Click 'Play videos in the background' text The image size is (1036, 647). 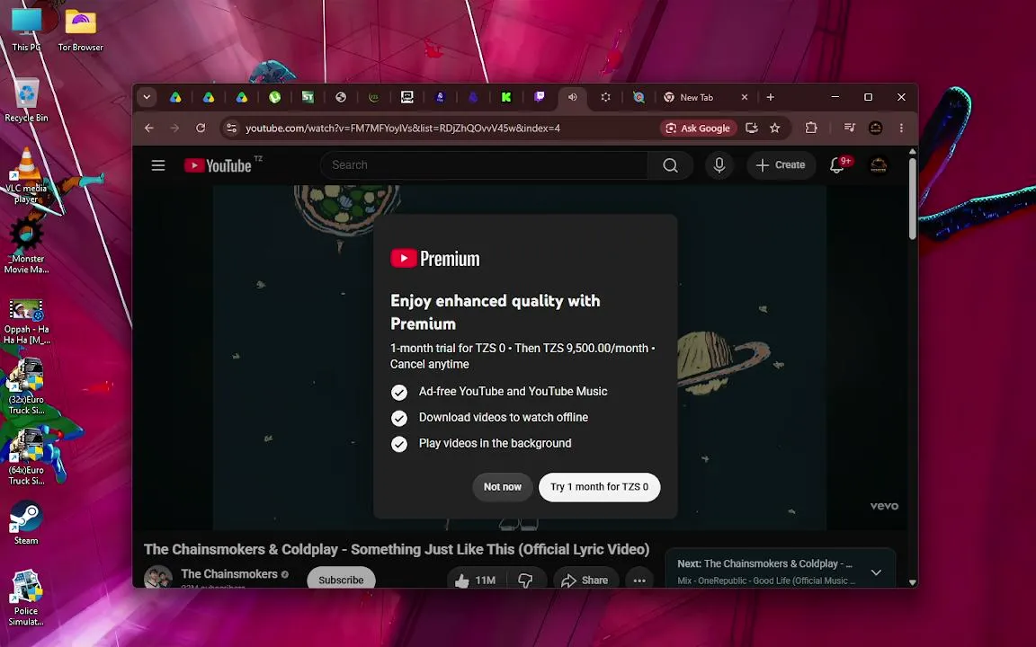click(x=495, y=443)
